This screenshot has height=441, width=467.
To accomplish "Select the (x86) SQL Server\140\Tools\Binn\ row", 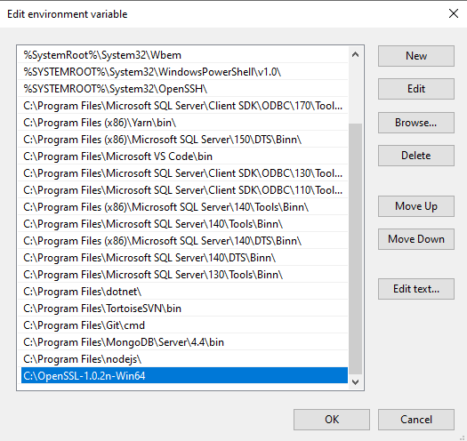I will (x=183, y=207).
